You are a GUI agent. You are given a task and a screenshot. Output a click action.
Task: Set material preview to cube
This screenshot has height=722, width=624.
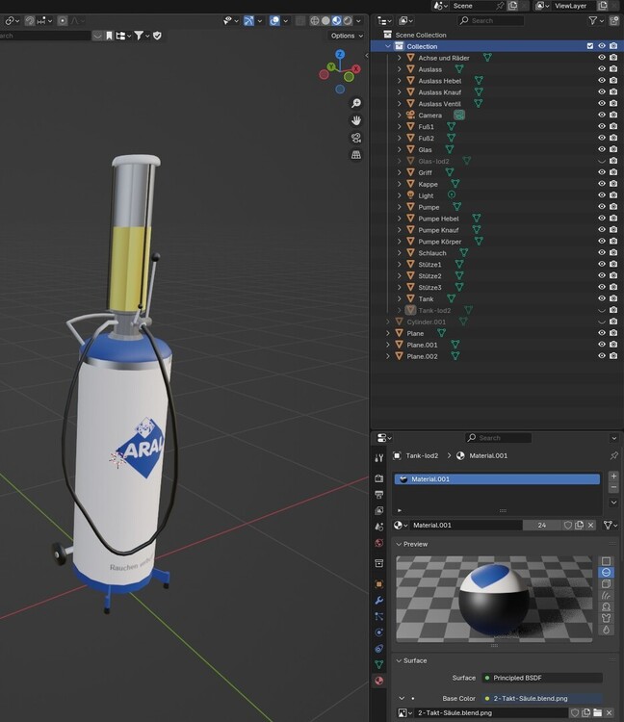(x=606, y=584)
